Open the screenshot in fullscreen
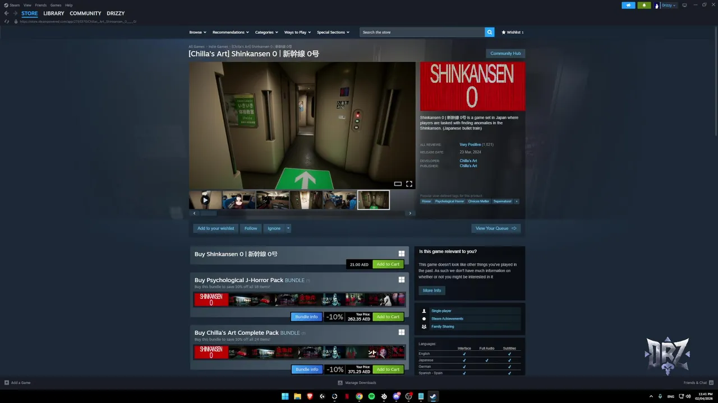The image size is (718, 403). 409,184
